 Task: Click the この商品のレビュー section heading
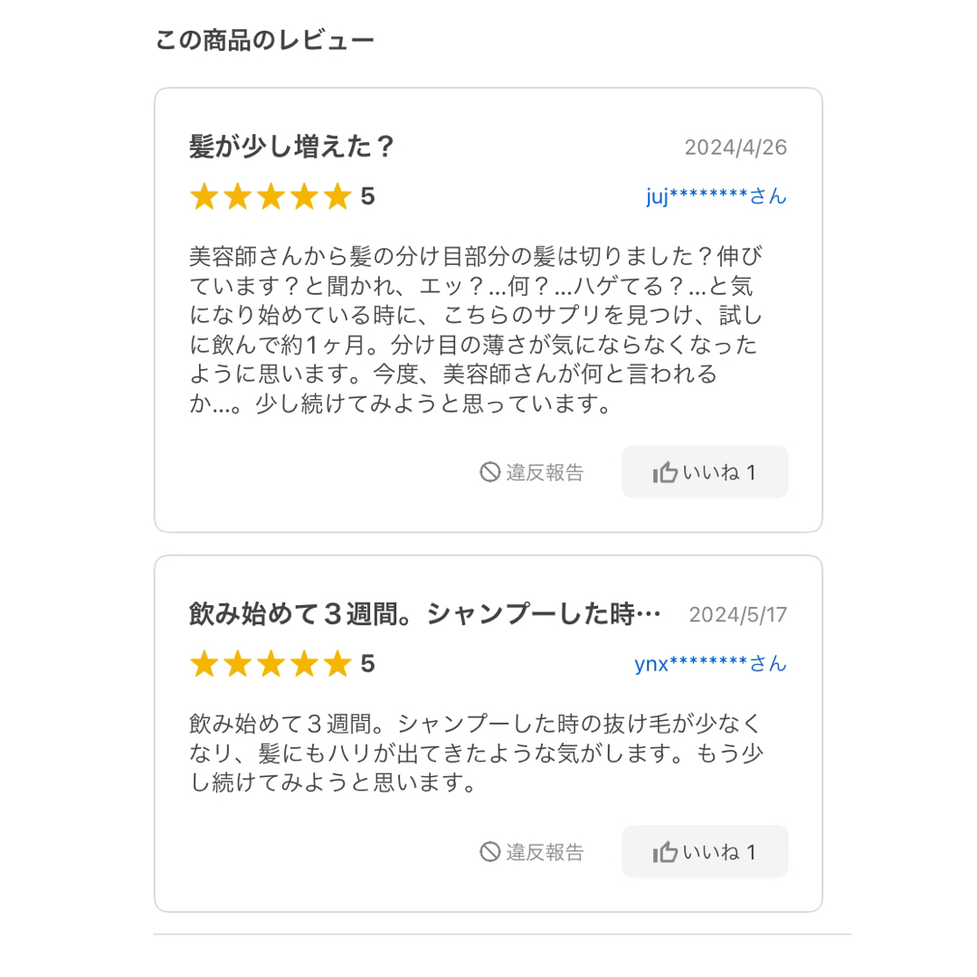point(264,41)
